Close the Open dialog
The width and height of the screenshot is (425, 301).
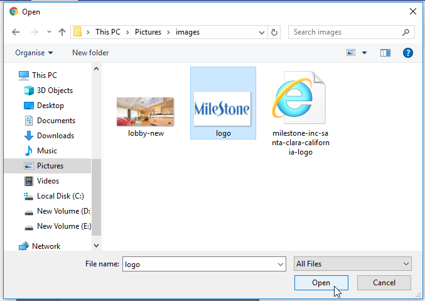413,11
